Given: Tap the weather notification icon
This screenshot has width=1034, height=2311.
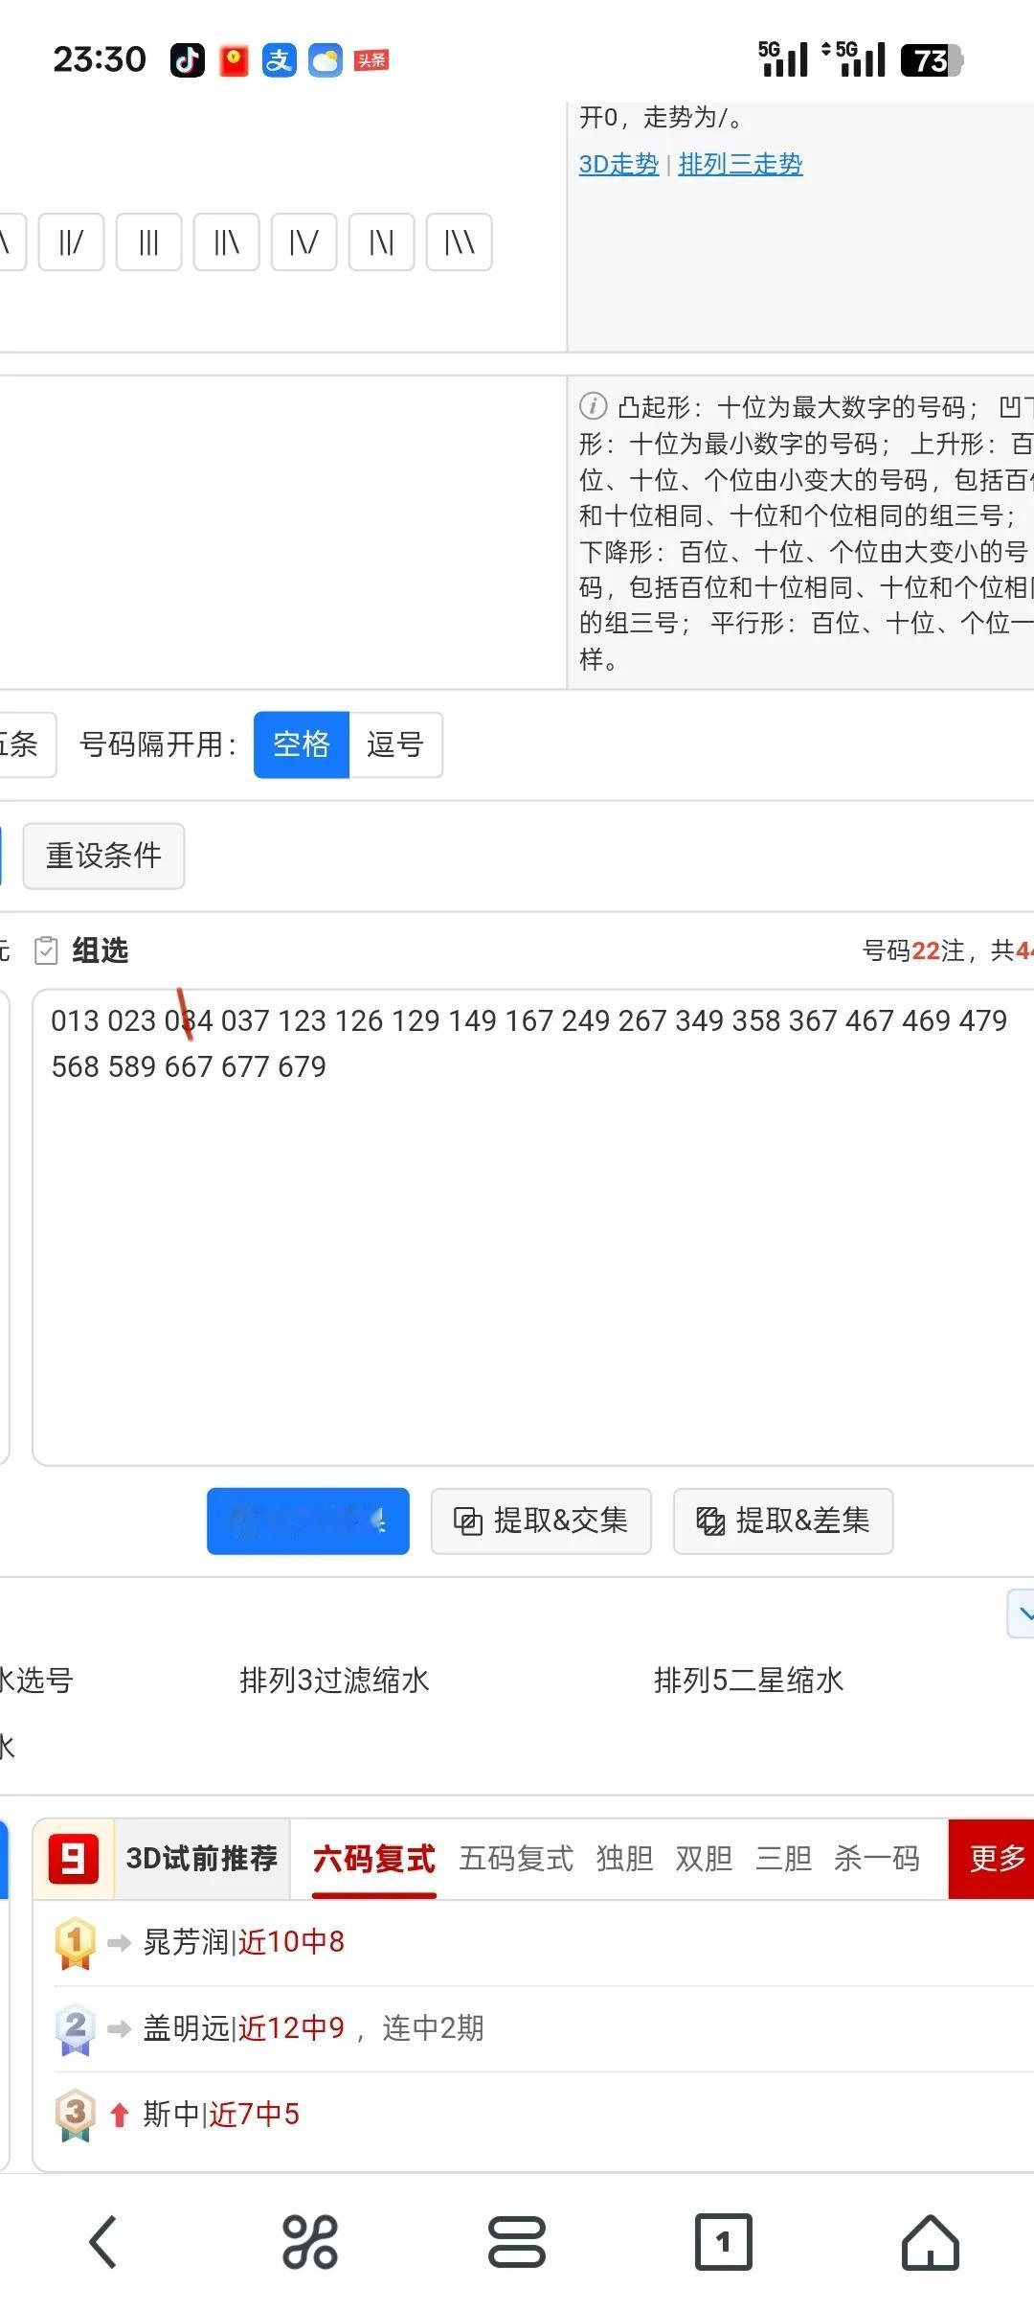Looking at the screenshot, I should tap(326, 60).
